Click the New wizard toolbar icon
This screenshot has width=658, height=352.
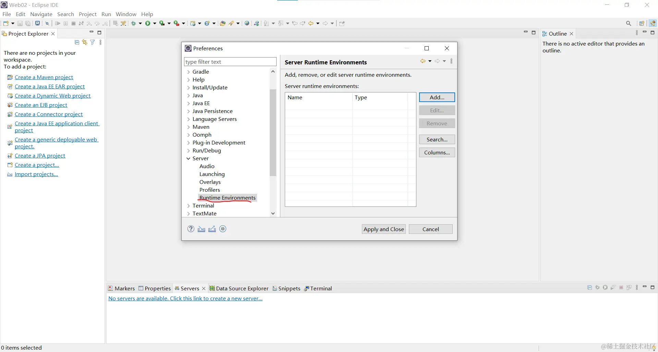tap(6, 23)
